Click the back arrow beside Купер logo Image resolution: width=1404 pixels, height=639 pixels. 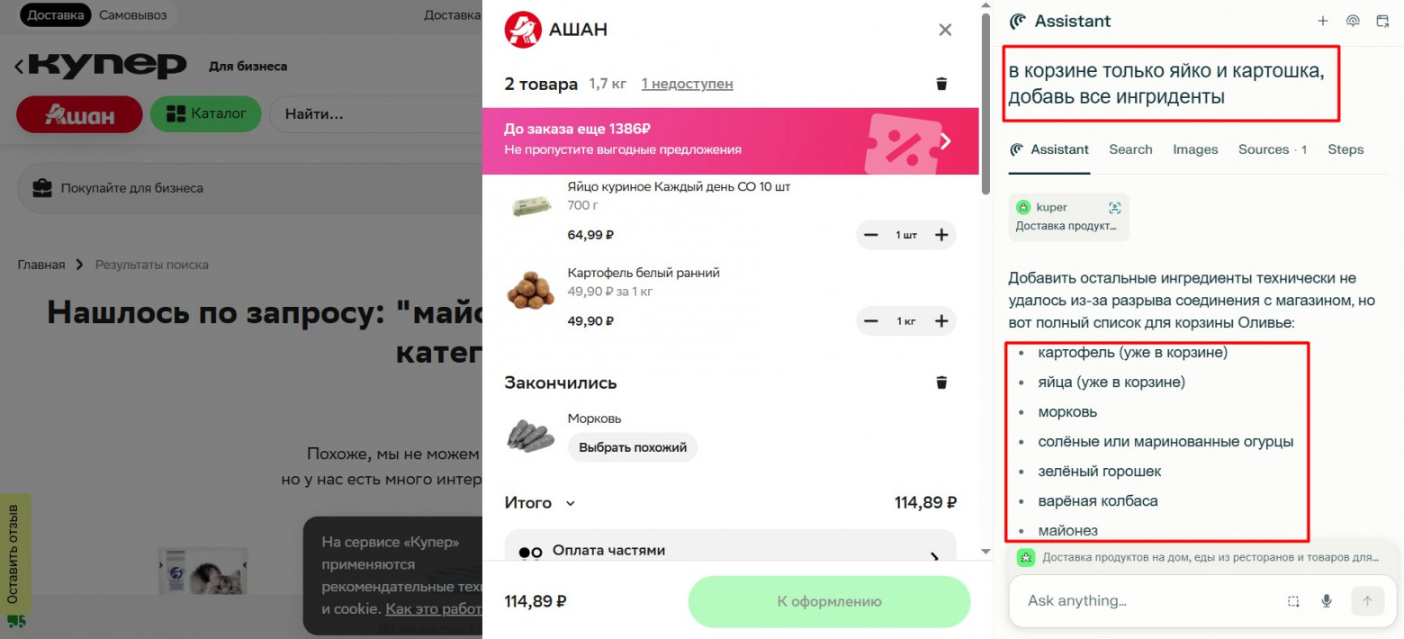[x=20, y=66]
